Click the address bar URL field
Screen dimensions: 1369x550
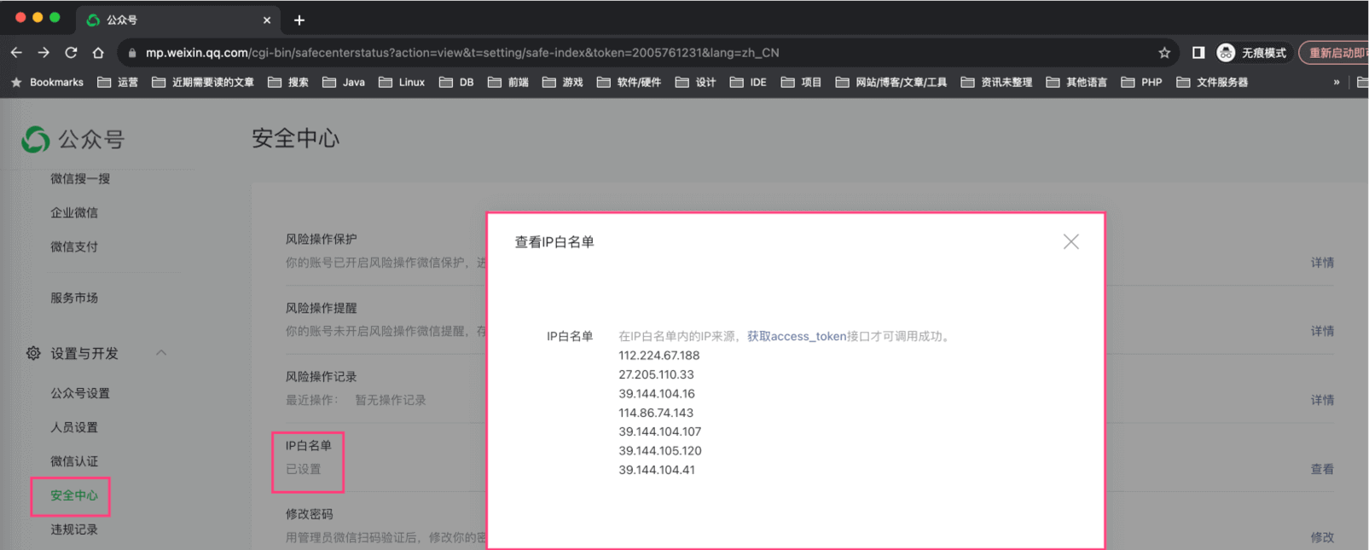coord(597,53)
